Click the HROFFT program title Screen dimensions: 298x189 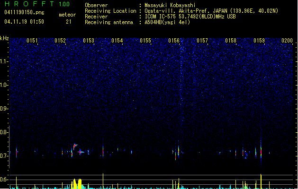tap(29, 4)
